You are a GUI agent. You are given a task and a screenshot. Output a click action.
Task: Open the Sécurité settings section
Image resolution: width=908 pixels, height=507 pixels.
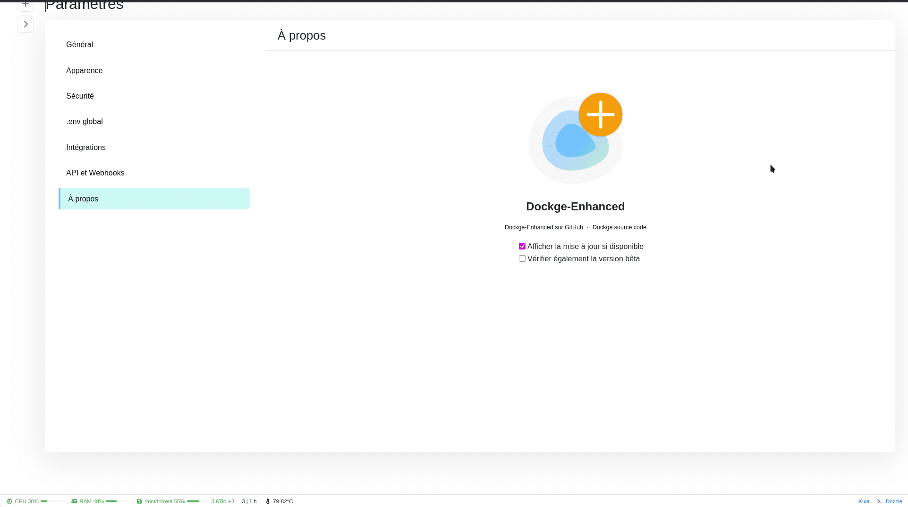click(154, 96)
